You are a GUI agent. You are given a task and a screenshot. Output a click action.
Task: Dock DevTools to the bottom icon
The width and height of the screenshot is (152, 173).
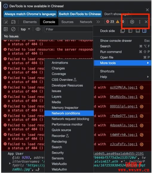(138, 31)
